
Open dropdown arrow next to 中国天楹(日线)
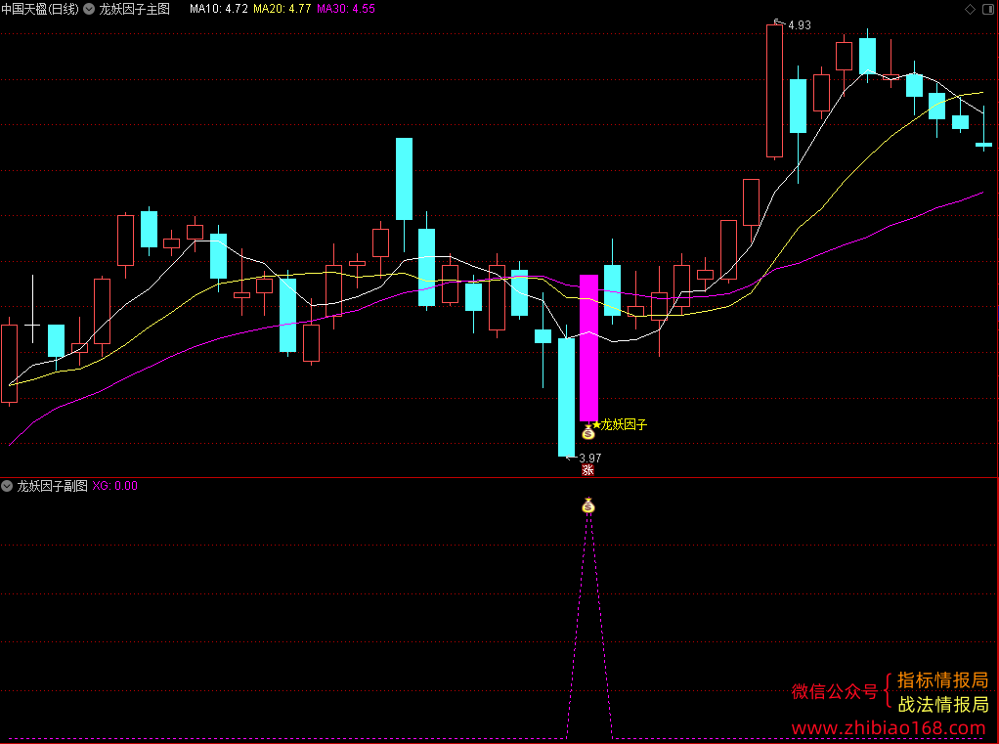pyautogui.click(x=89, y=9)
